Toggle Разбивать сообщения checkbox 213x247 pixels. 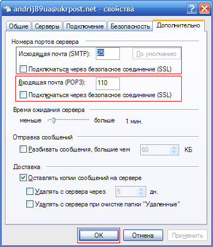tap(23, 149)
